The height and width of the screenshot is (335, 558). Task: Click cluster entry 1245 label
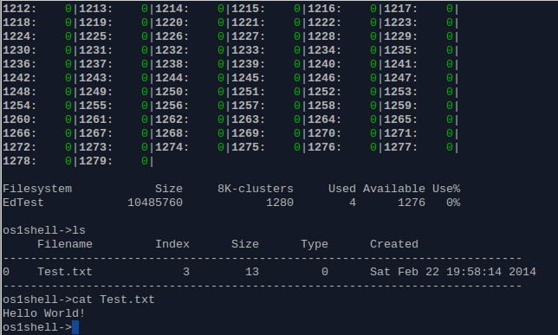click(x=248, y=78)
